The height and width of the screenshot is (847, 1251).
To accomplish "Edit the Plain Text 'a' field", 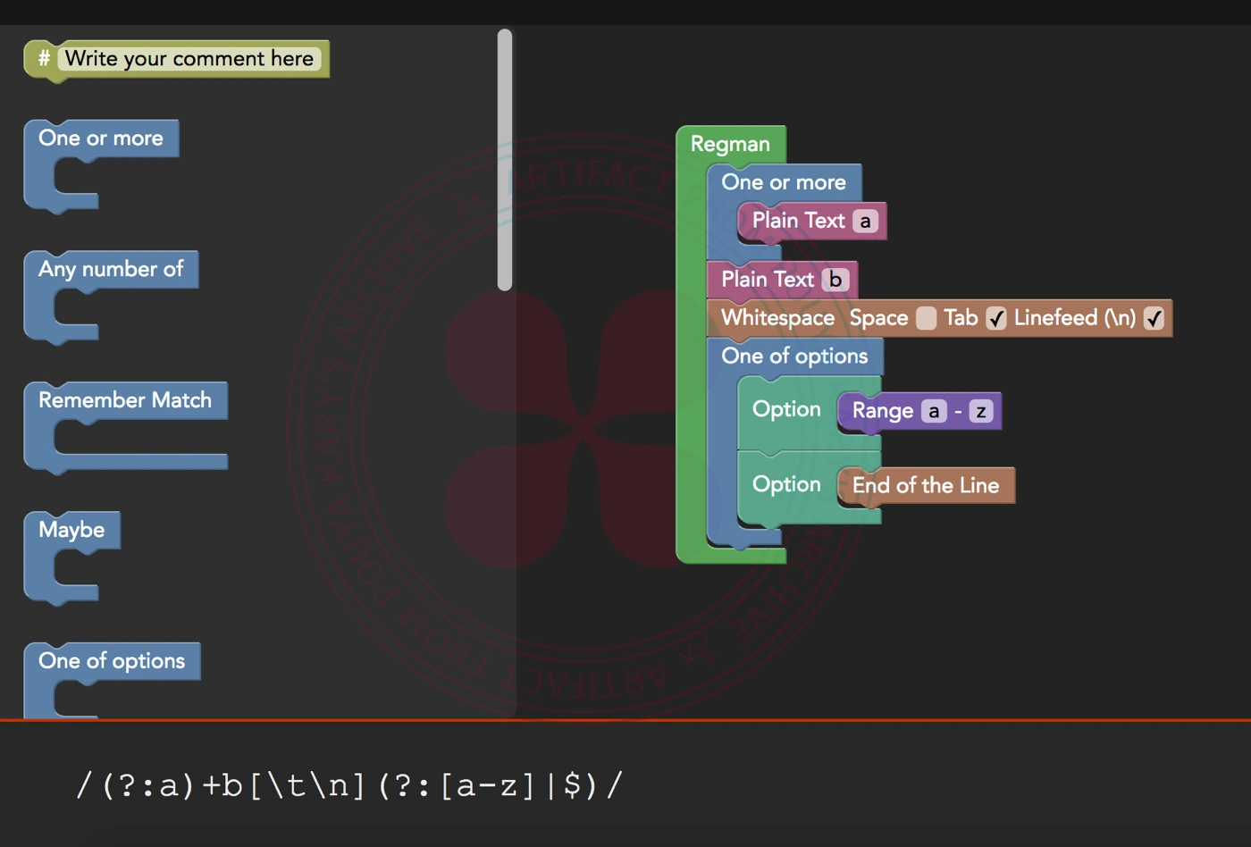I will [865, 222].
